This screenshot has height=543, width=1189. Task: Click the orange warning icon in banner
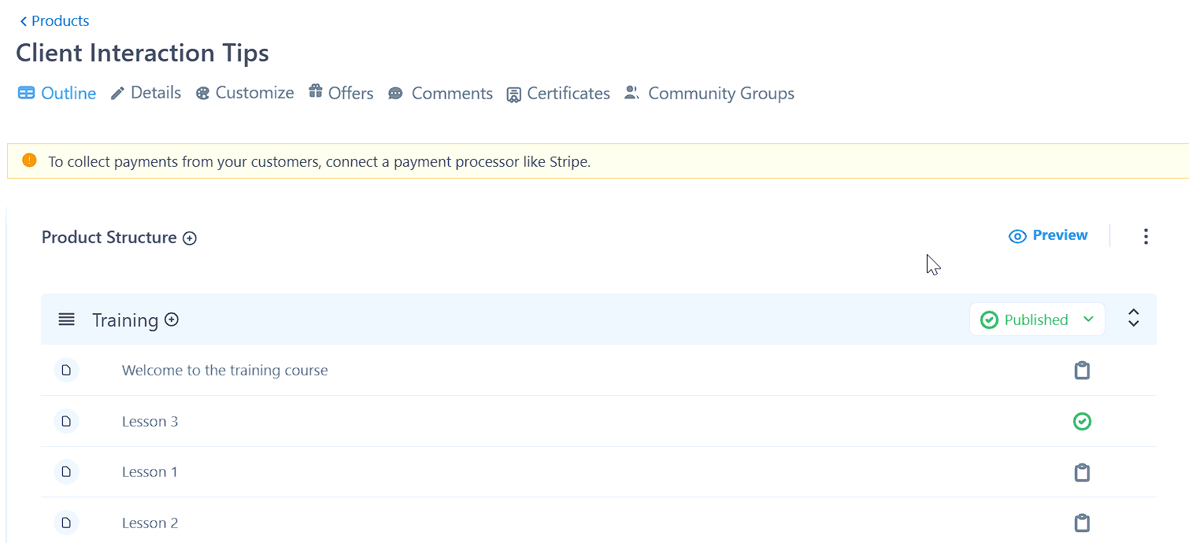coord(30,161)
